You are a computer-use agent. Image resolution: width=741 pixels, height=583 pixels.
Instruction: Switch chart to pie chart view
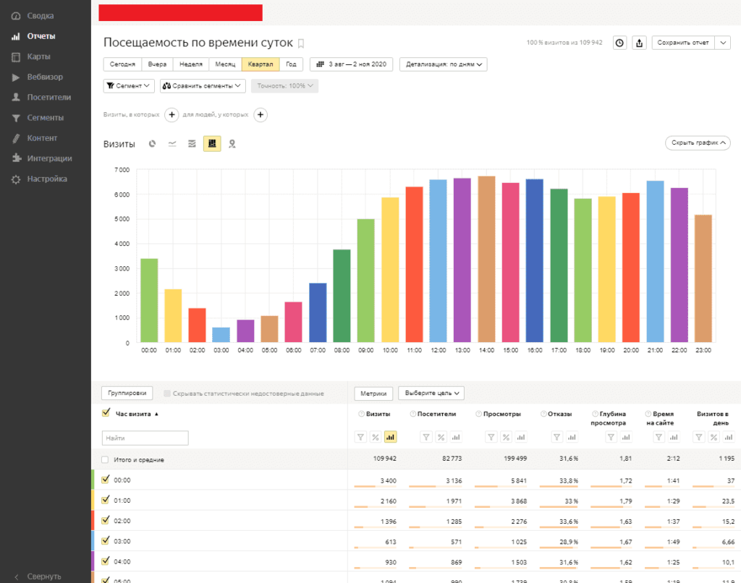(x=153, y=144)
